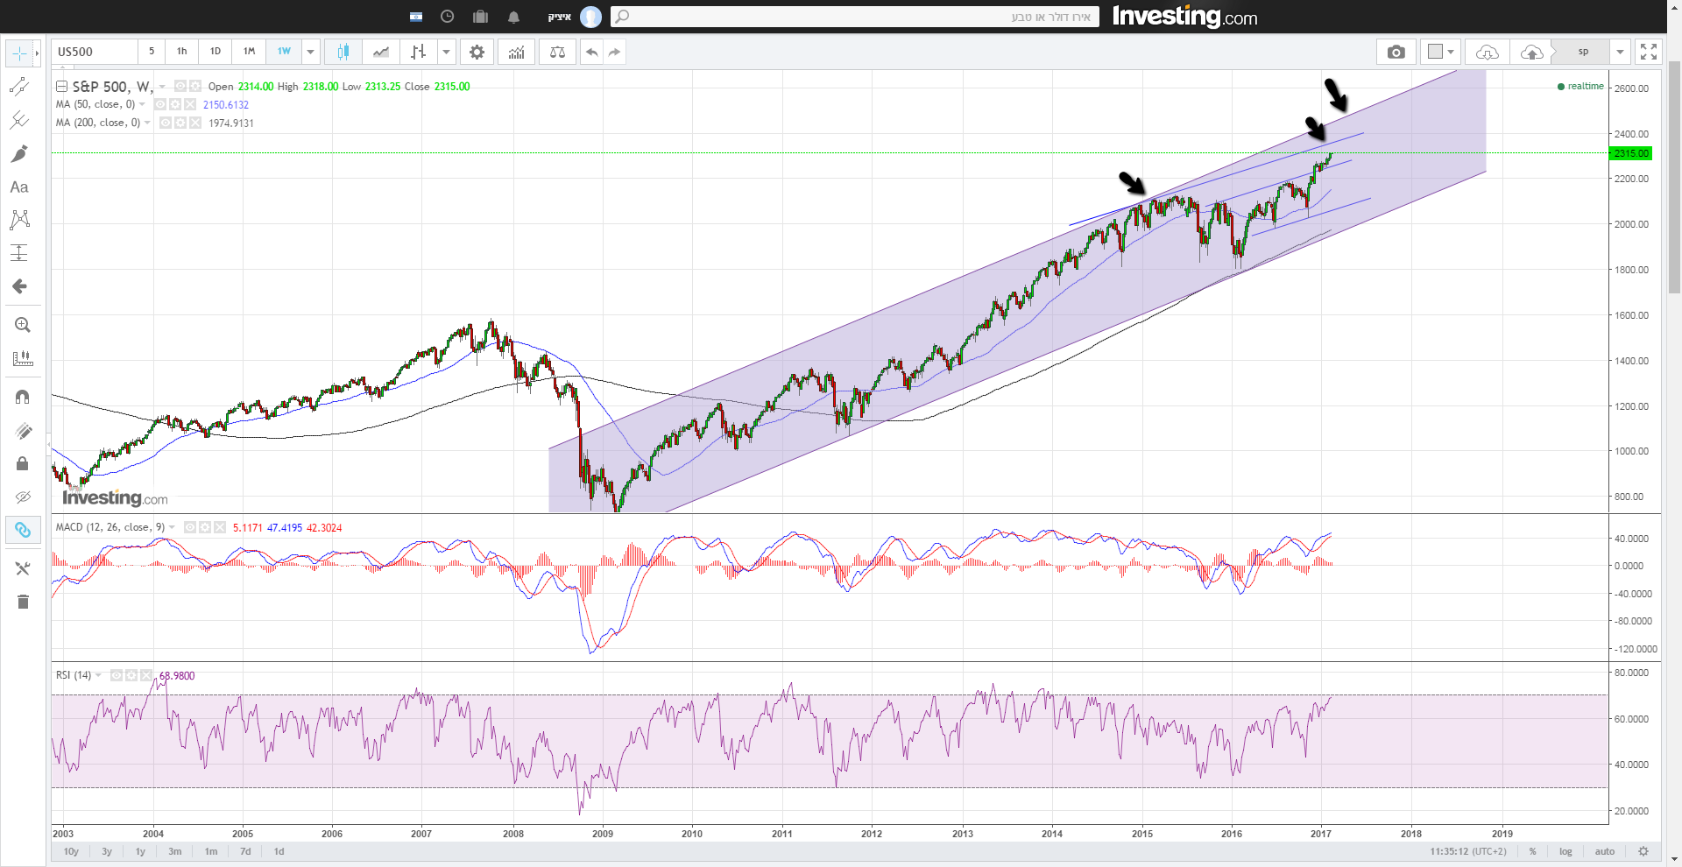Viewport: 1682px width, 867px height.
Task: Toggle lock all drawing tools
Action: point(23,463)
